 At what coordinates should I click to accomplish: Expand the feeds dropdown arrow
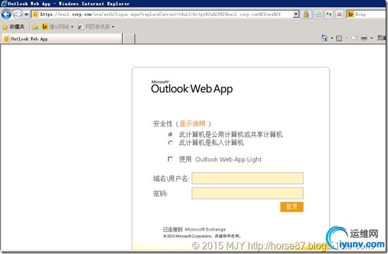pos(346,38)
